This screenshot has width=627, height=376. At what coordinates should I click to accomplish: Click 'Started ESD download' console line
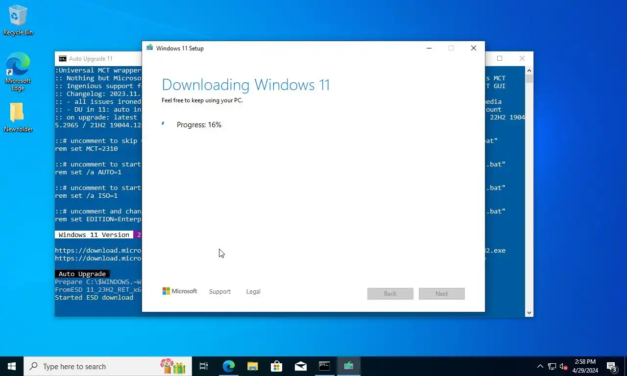pyautogui.click(x=94, y=298)
